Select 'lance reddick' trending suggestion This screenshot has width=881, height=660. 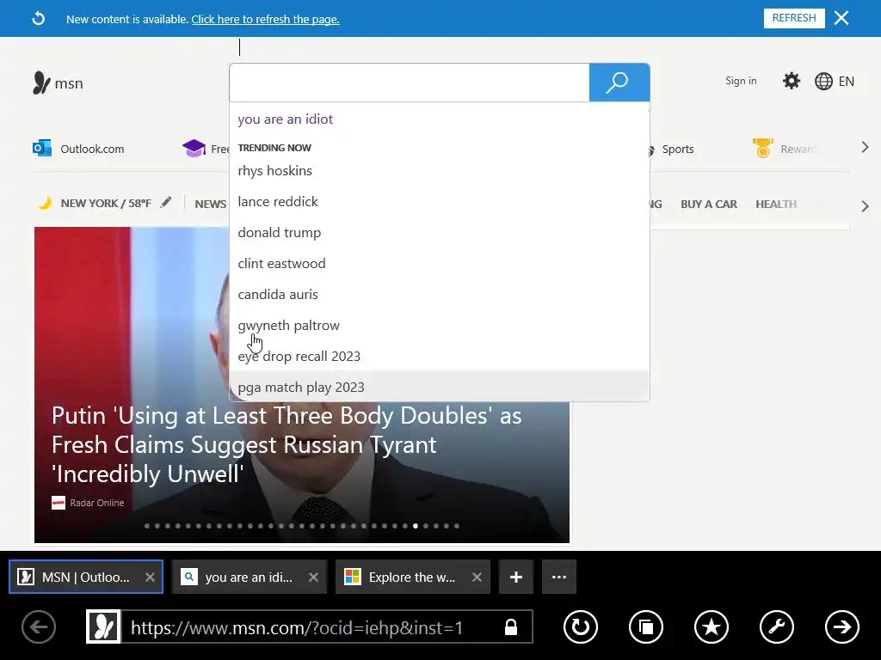point(440,201)
